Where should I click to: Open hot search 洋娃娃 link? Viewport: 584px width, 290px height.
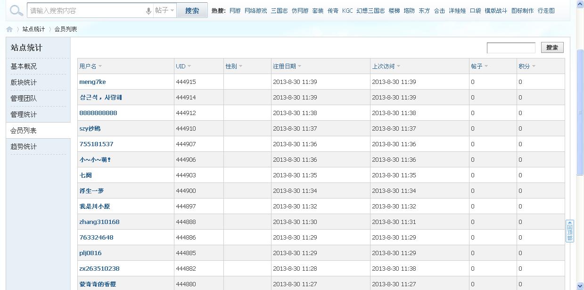coord(457,11)
